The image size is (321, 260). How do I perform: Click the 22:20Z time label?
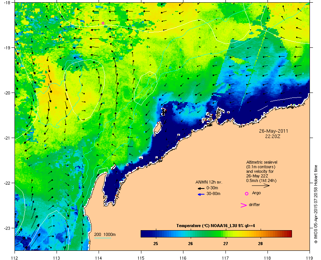[x=273, y=136]
